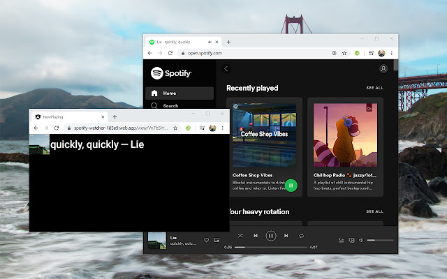
Task: Open Chillhop Radio playlist cover art
Action: [x=345, y=135]
